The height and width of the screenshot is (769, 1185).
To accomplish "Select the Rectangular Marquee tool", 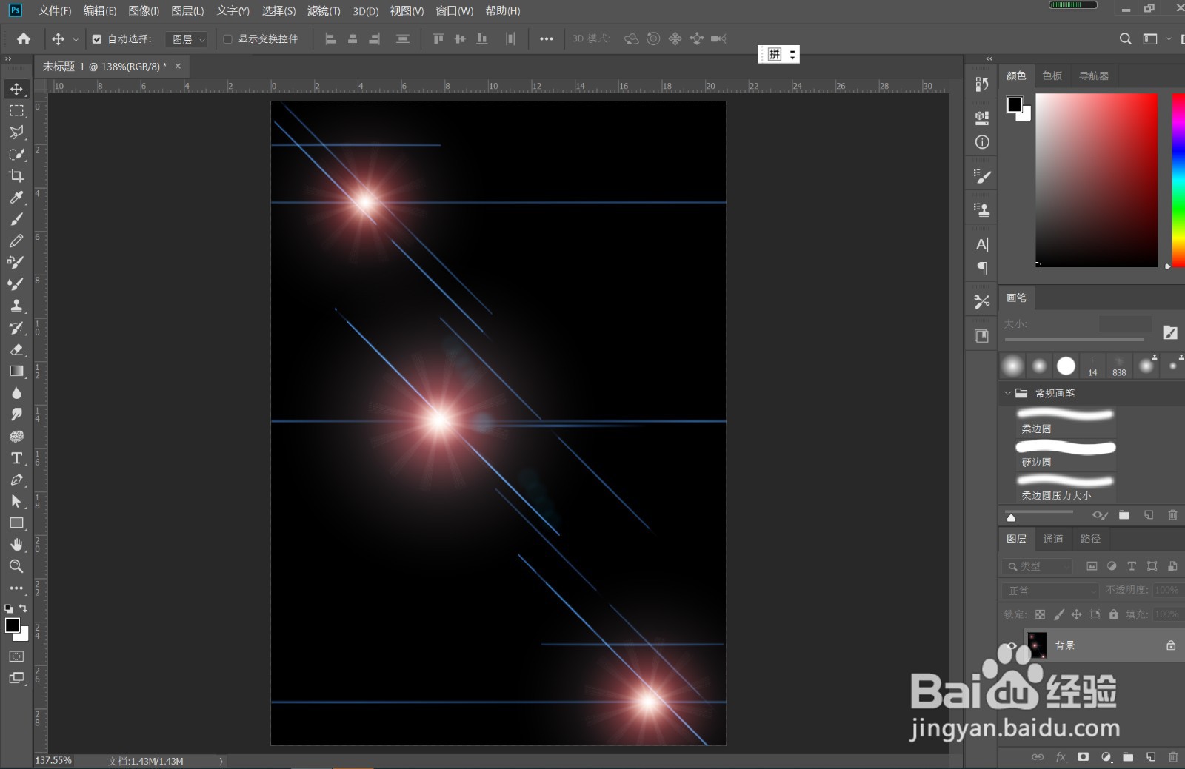I will coord(16,111).
